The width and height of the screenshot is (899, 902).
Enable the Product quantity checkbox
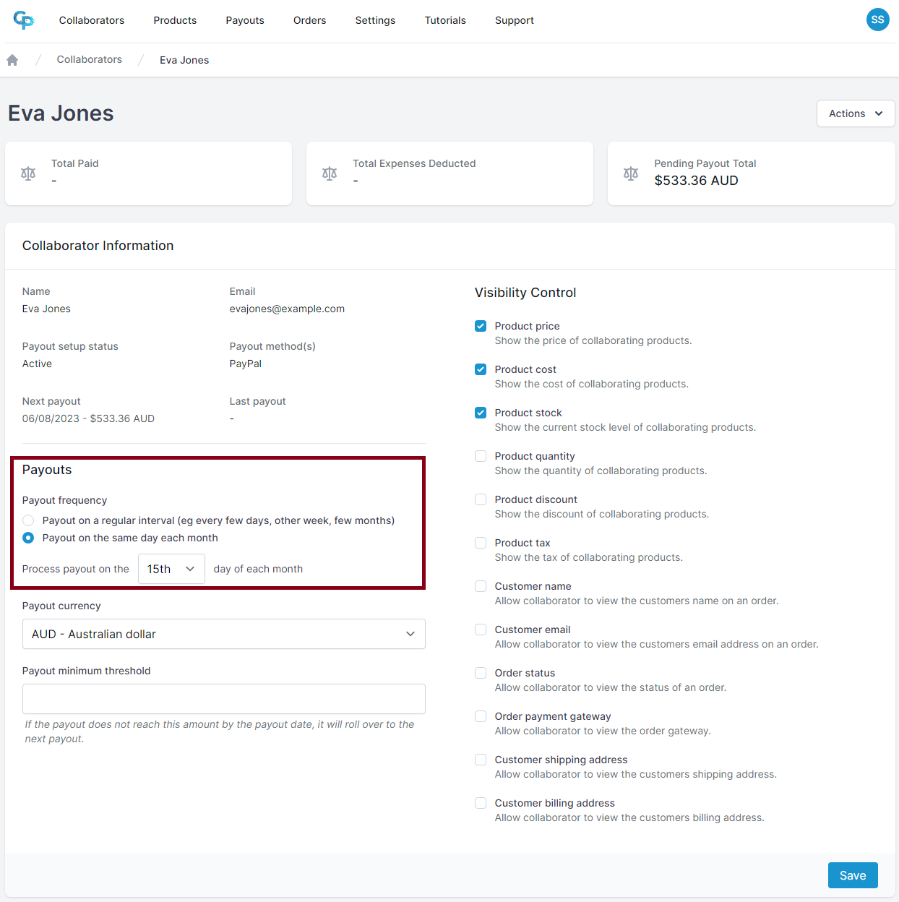click(481, 456)
